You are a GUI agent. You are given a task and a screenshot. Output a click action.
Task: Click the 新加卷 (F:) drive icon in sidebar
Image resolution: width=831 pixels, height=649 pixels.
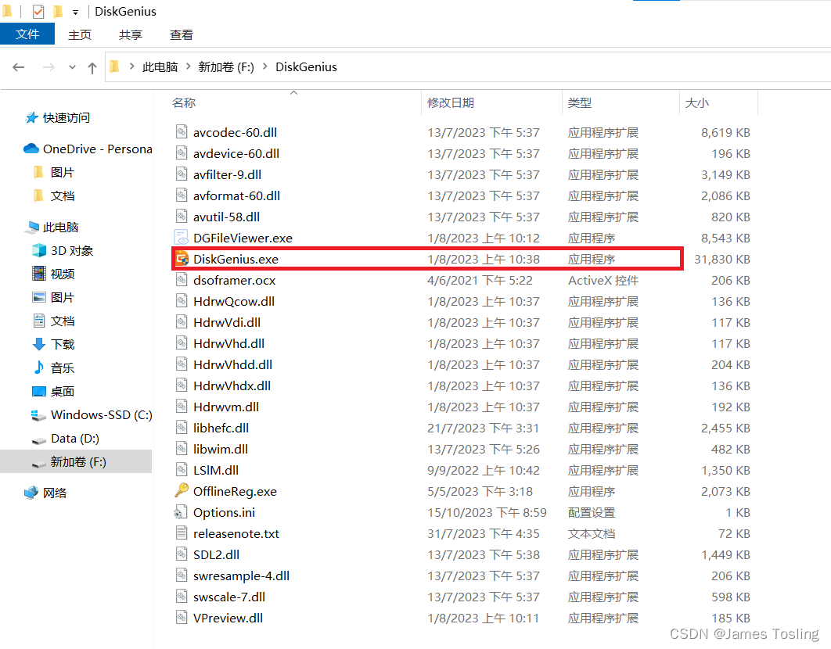click(x=39, y=463)
